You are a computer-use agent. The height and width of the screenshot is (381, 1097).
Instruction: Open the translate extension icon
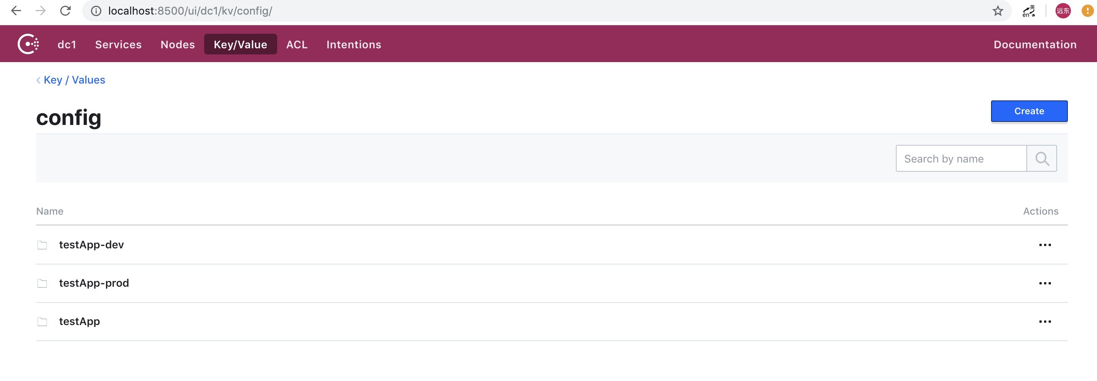click(x=1029, y=11)
